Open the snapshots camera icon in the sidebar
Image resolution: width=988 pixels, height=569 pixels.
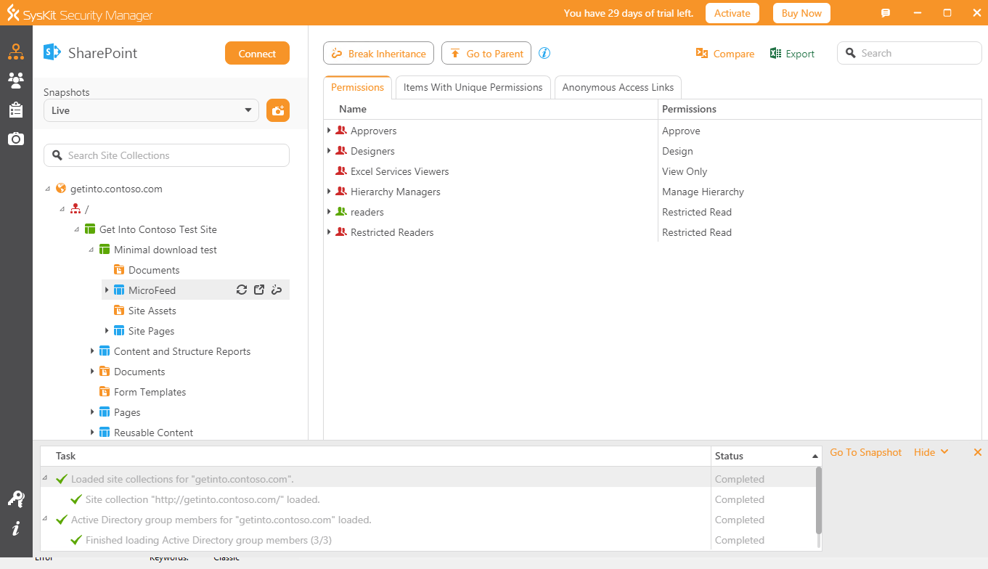[x=16, y=139]
